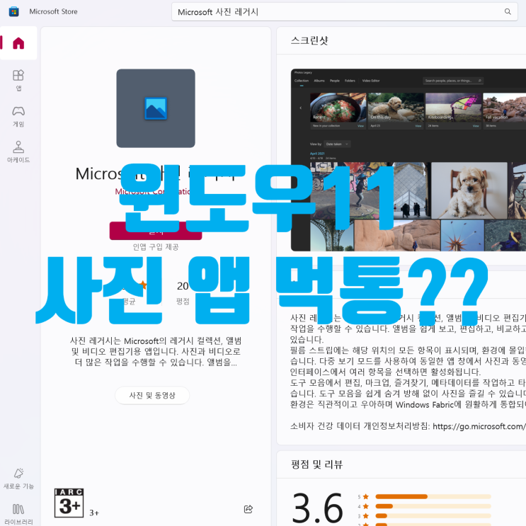Click the 5-star rating bar
The image size is (526, 526).
[433, 496]
